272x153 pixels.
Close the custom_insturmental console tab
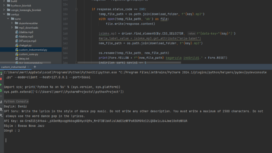click(28, 67)
